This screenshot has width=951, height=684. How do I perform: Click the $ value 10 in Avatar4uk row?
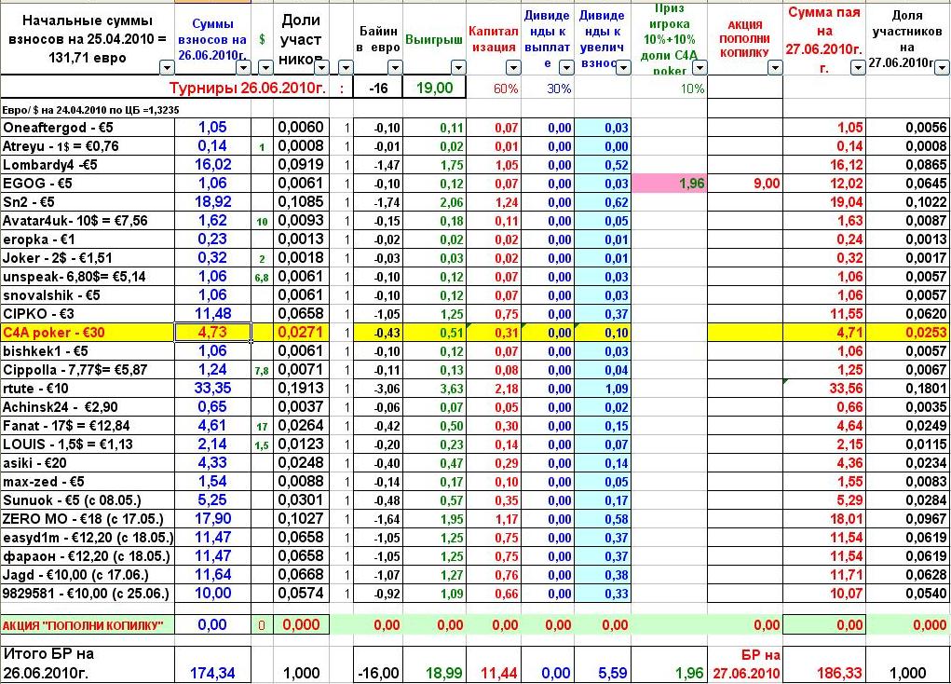262,222
